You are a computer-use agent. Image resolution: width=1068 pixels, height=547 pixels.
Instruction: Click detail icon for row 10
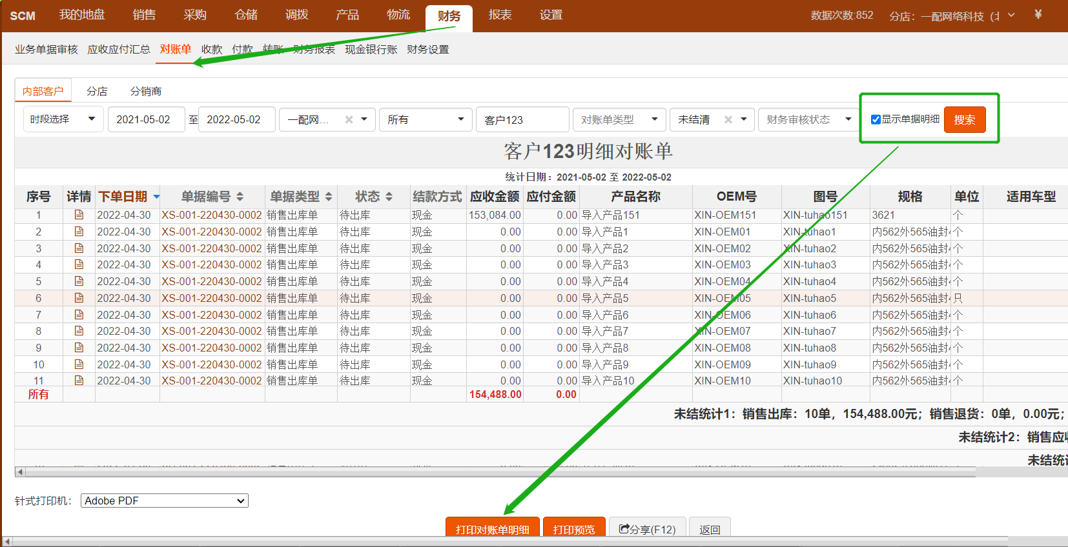tap(79, 364)
